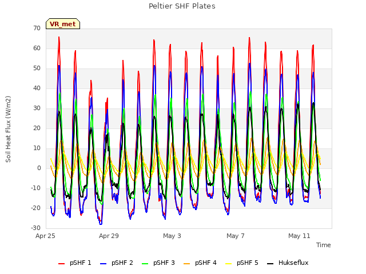Select the pSHF 1 legend label
Image resolution: width=366 pixels, height=274 pixels.
81,263
